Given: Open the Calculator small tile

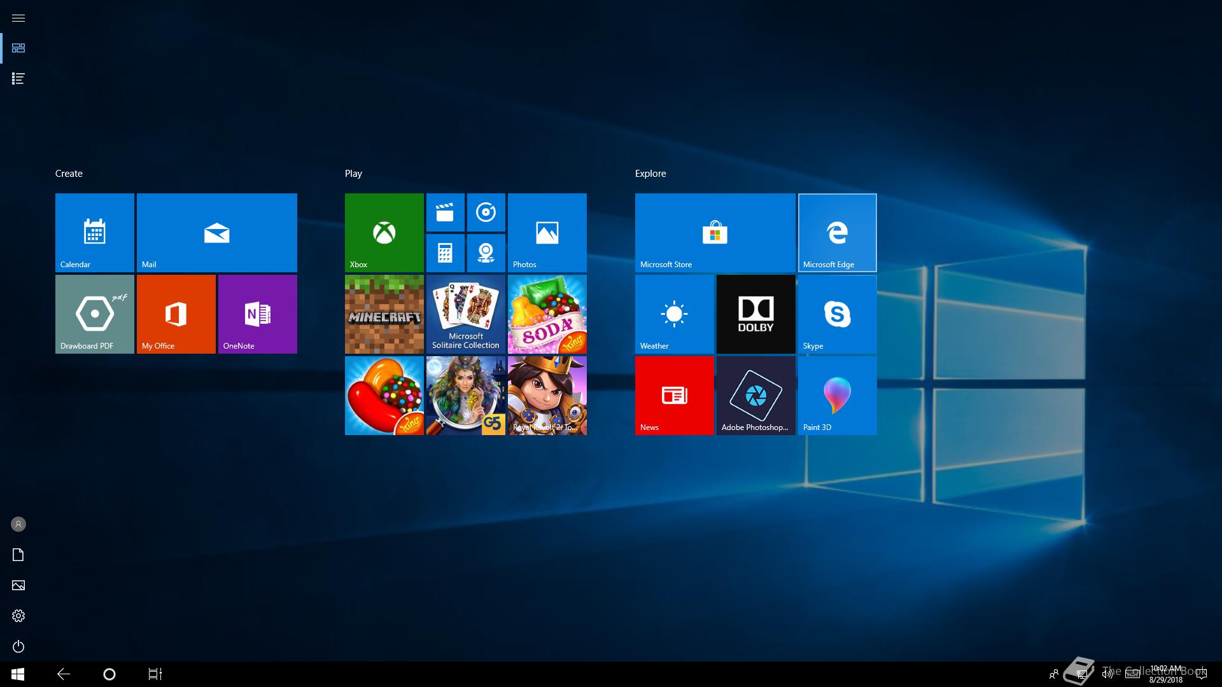Looking at the screenshot, I should click(446, 253).
